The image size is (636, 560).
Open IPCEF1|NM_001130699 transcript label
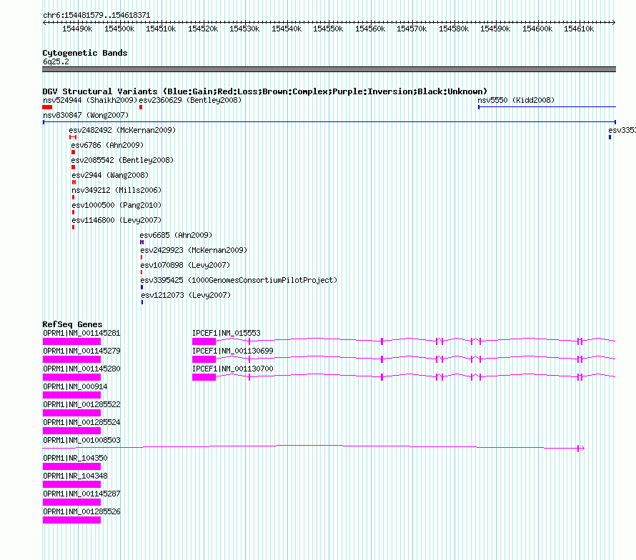coord(233,351)
